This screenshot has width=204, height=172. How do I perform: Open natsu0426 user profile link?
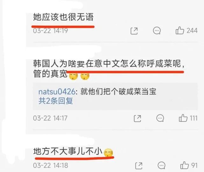click(x=57, y=92)
